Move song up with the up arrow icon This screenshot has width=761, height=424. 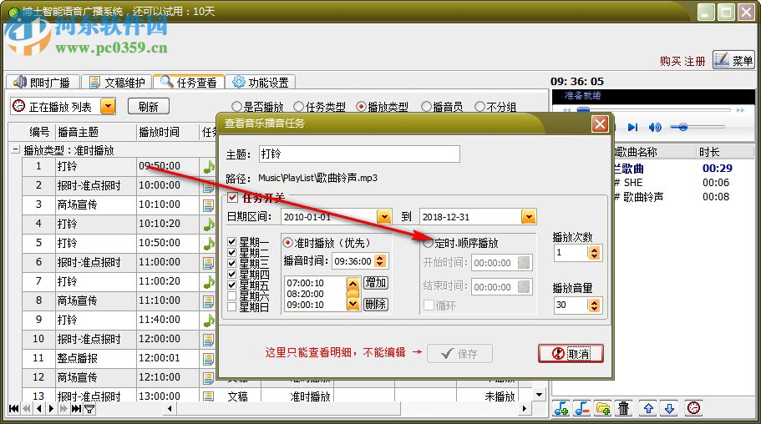[649, 408]
